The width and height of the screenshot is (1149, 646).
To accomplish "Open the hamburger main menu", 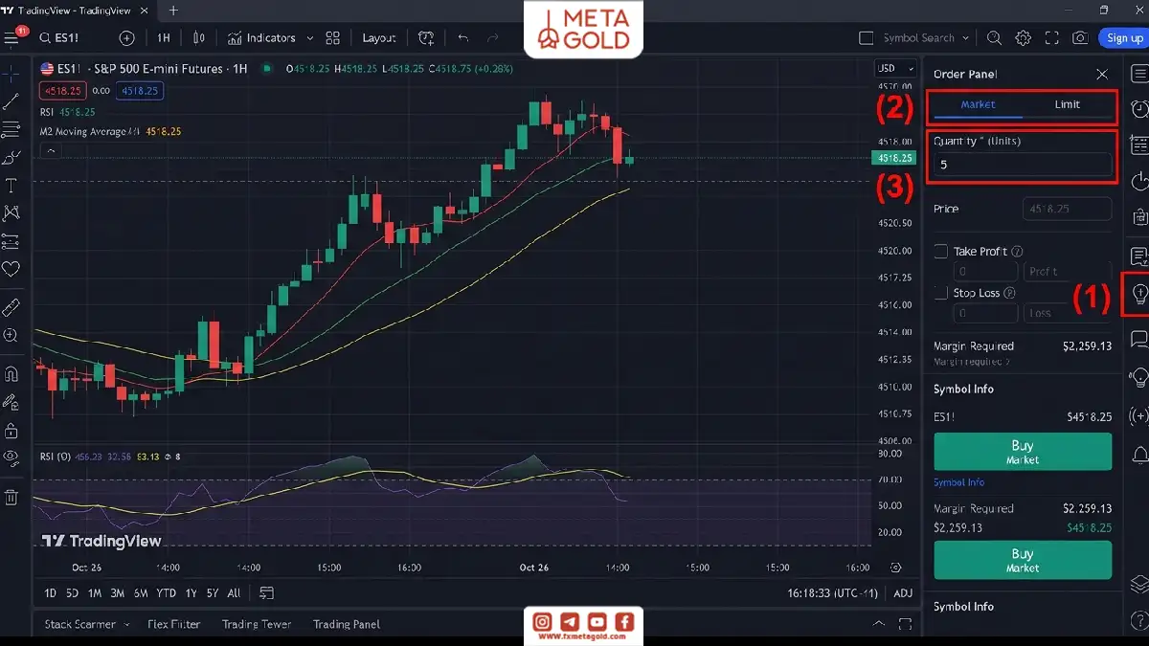I will [x=11, y=38].
